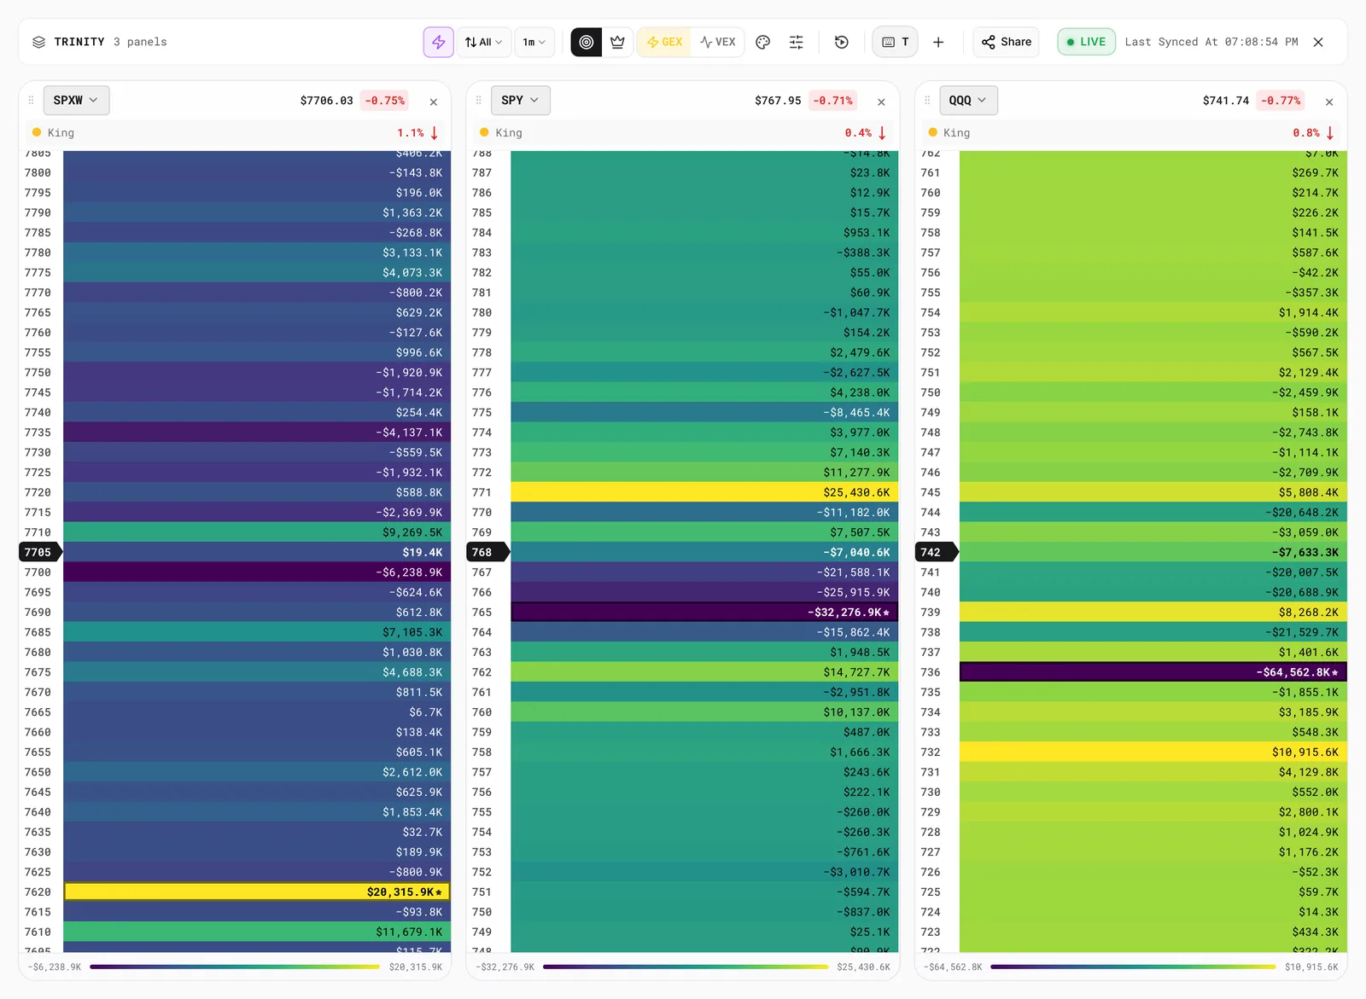Image resolution: width=1366 pixels, height=999 pixels.
Task: Click SPY row $14,727.7K at strike 762
Action: point(704,672)
